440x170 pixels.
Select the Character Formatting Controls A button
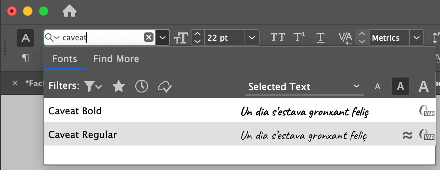click(x=26, y=38)
